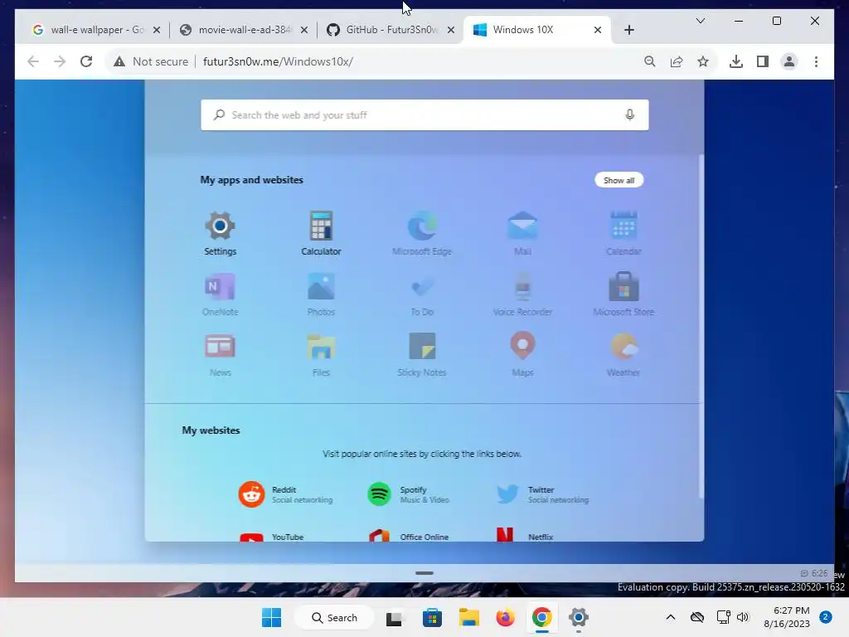Image resolution: width=849 pixels, height=637 pixels.
Task: Focus the 'Search the web and your stuff' box
Action: (424, 114)
